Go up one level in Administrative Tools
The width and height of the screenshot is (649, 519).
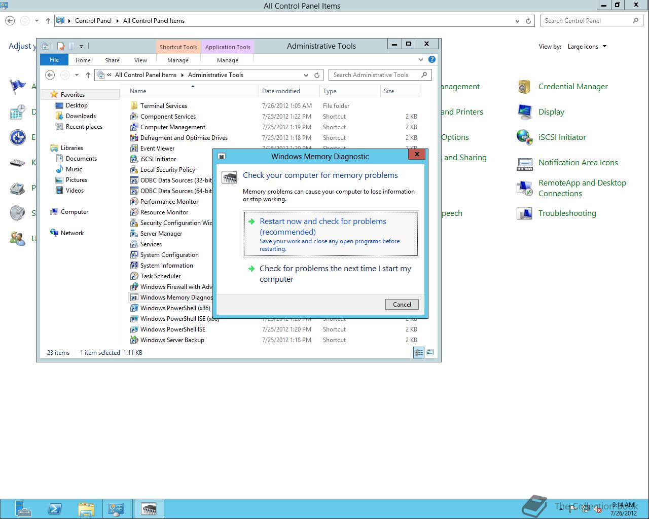click(88, 75)
